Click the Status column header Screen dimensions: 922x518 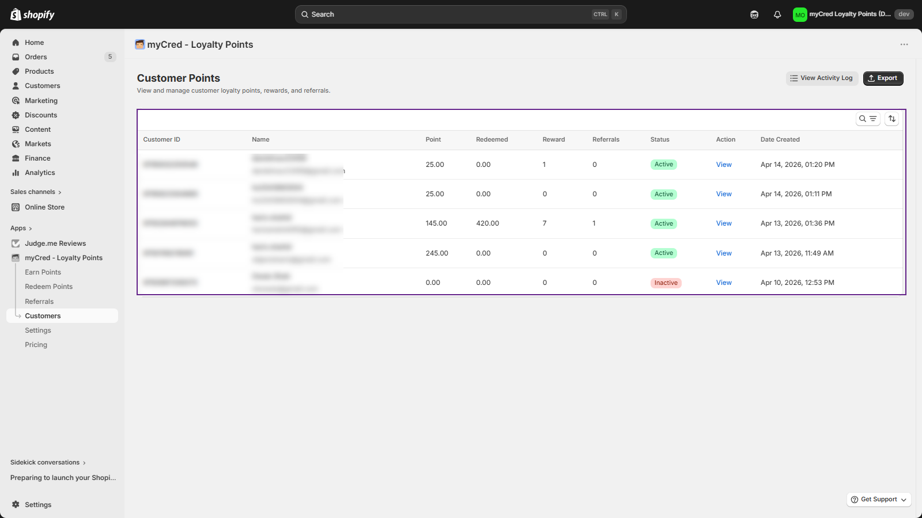click(x=660, y=140)
